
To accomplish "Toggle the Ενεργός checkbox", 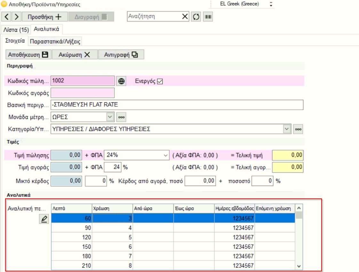I will pos(160,81).
